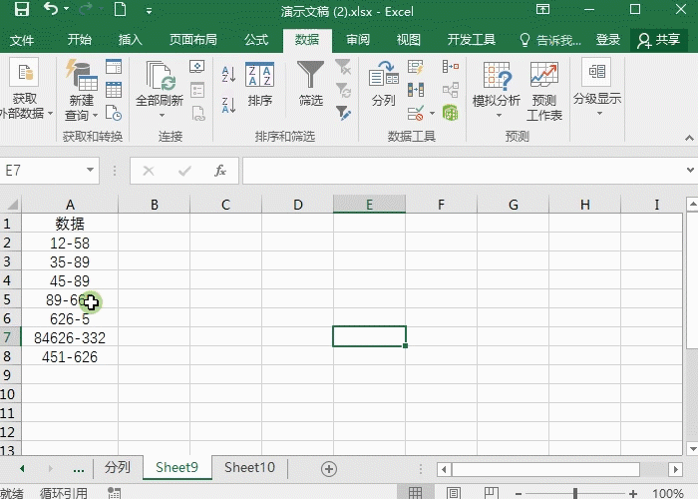Switch to the 开始 tab
The height and width of the screenshot is (499, 698).
[79, 40]
